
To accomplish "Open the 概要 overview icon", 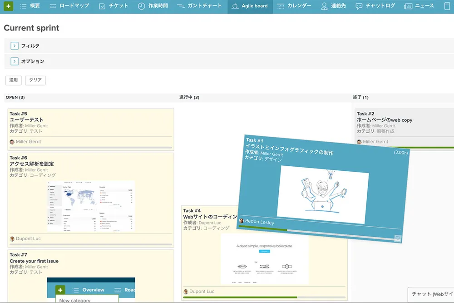I will click(x=24, y=6).
